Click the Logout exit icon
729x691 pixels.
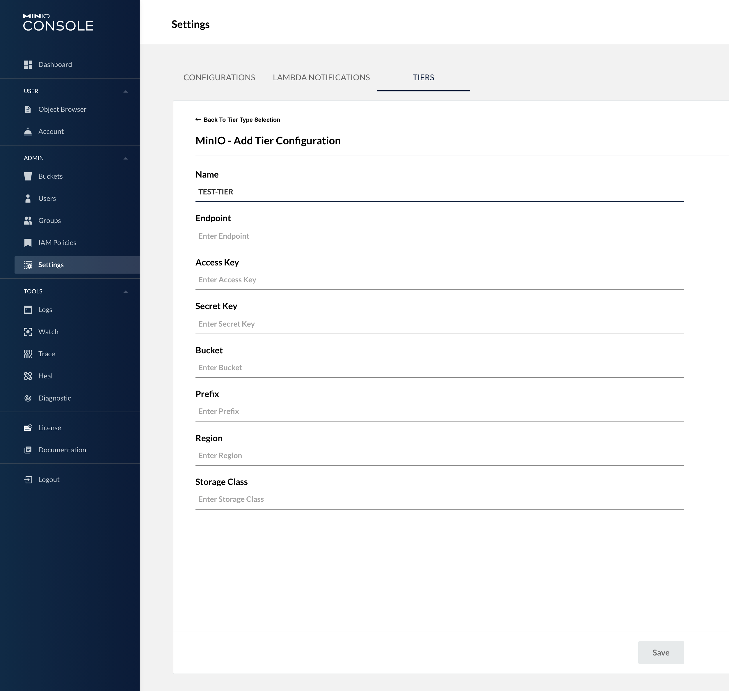tap(28, 480)
